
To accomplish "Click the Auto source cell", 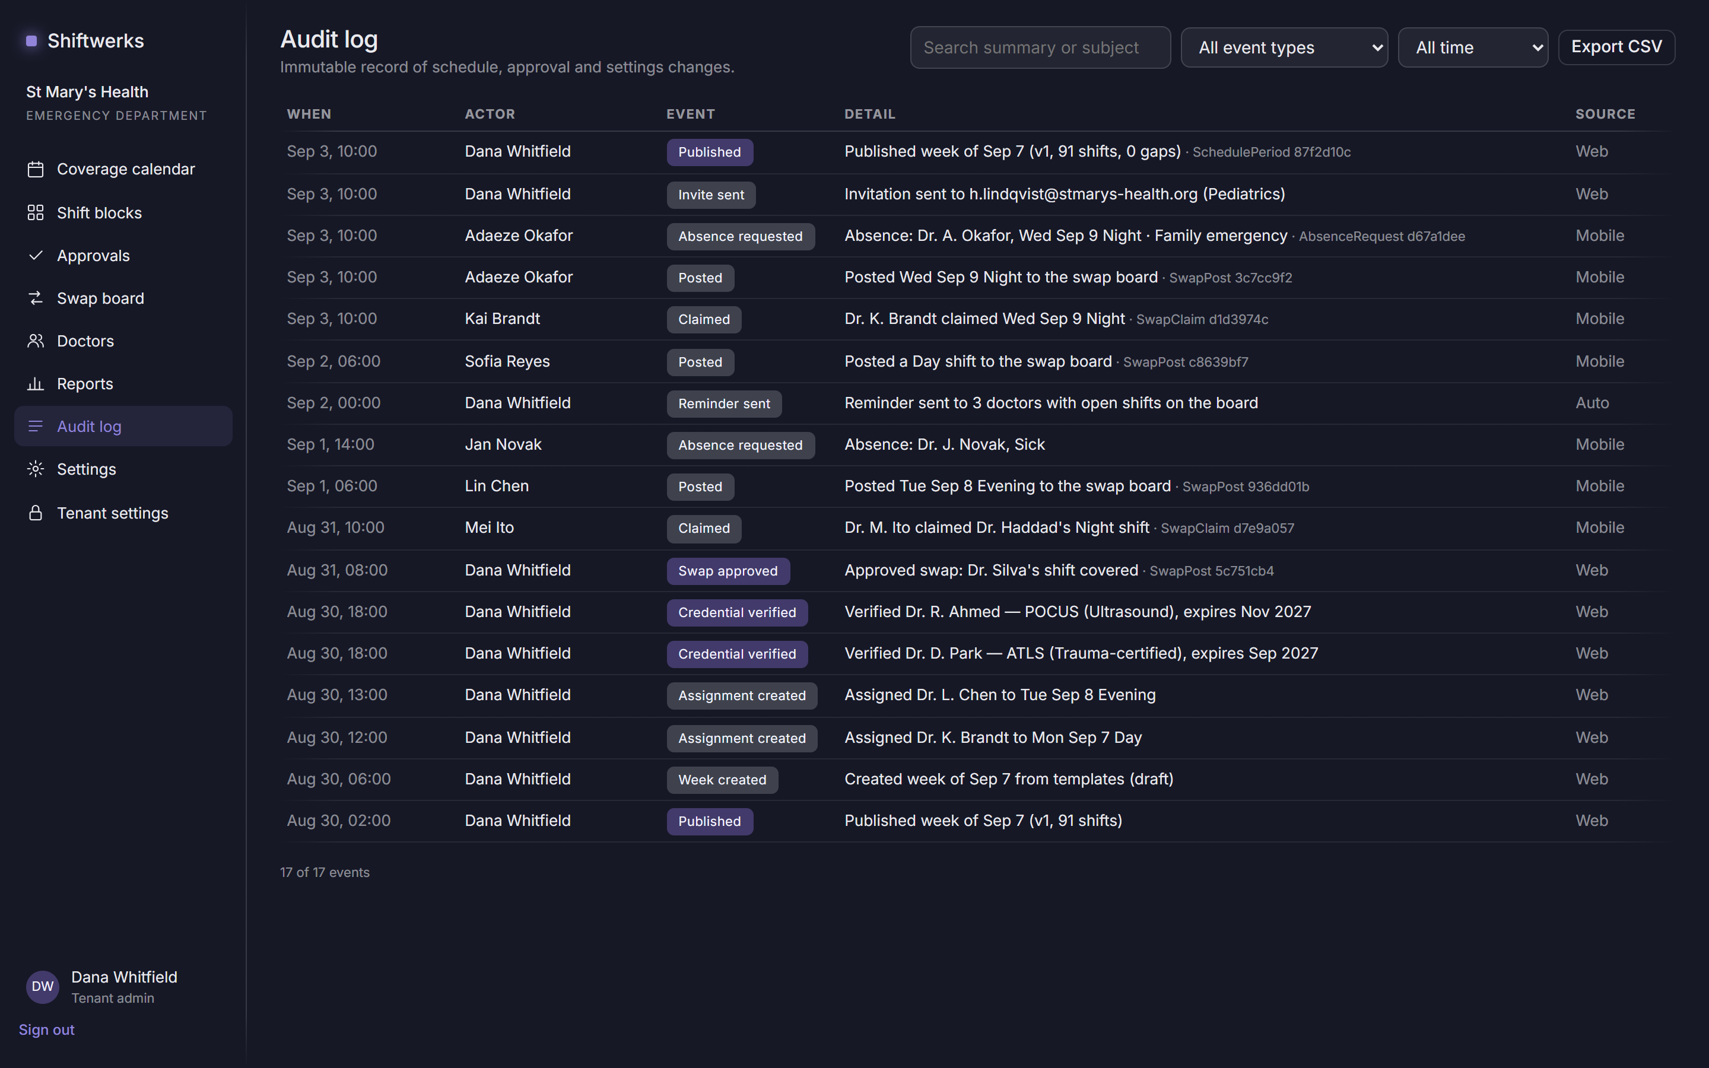I will point(1592,403).
